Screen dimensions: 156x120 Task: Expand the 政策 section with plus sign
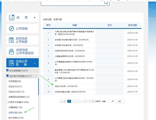(x=35, y=18)
